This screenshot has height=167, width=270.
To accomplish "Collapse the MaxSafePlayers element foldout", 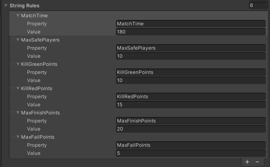I will tap(18, 40).
